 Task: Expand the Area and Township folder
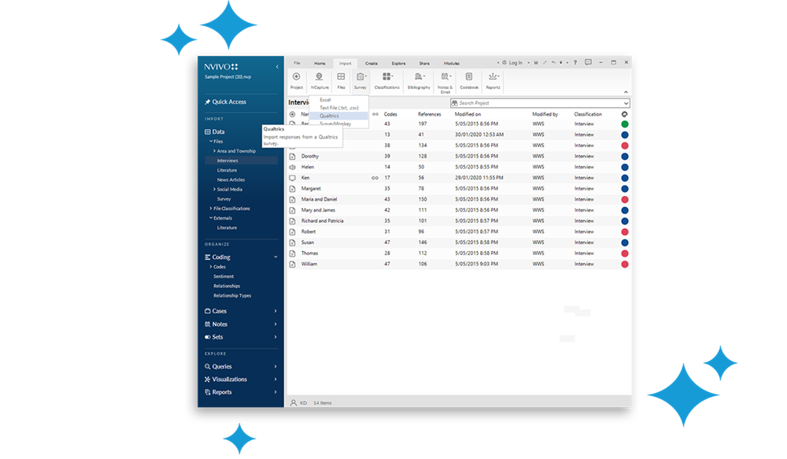coord(214,150)
